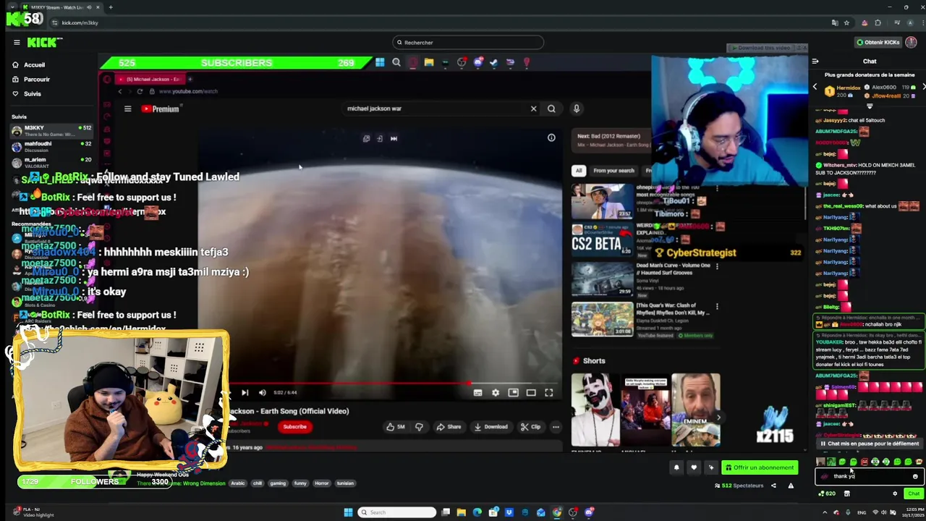
Task: Click the Horror tag
Action: click(321, 483)
